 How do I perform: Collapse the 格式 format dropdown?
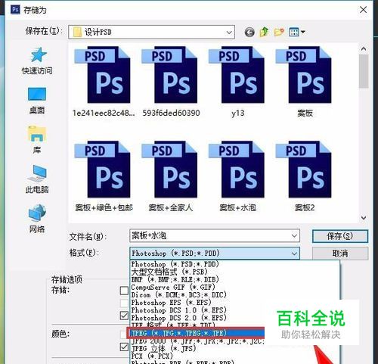tap(294, 254)
